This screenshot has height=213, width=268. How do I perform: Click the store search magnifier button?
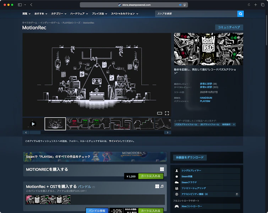click(240, 14)
